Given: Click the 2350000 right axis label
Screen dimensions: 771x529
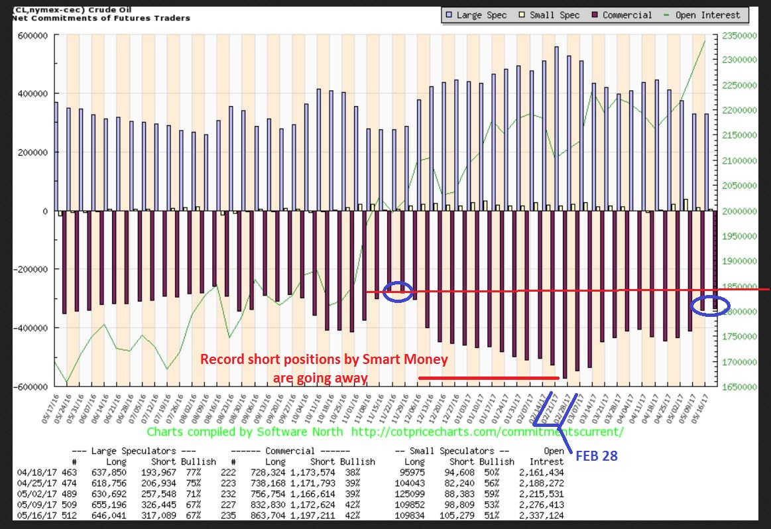Looking at the screenshot, I should coord(740,36).
